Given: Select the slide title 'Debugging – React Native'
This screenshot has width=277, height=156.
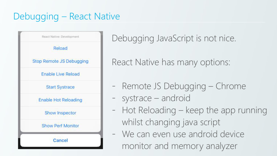Looking at the screenshot, I should click(x=66, y=16).
